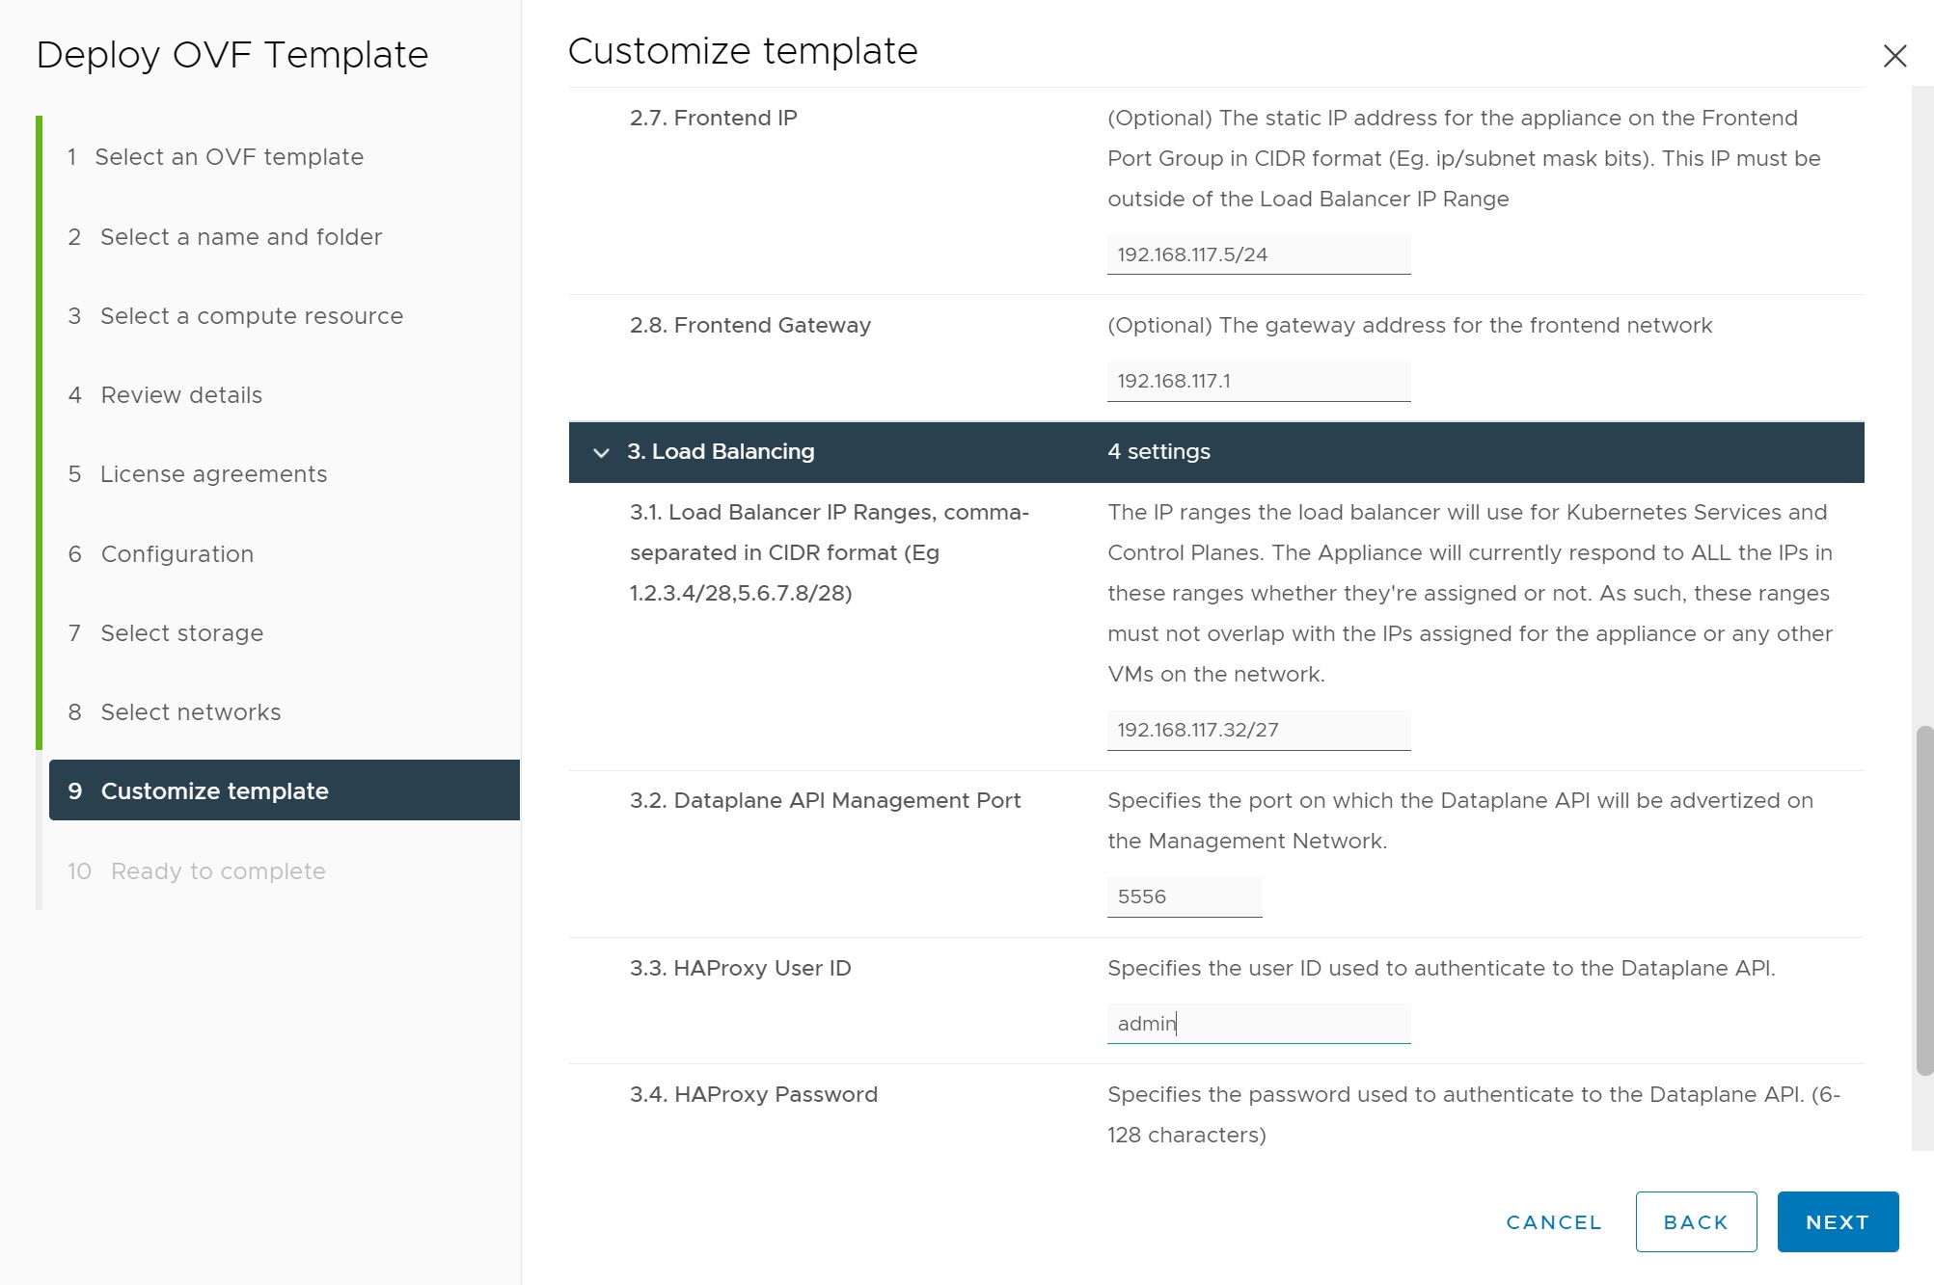
Task: Select the Customize template step
Action: tap(214, 791)
